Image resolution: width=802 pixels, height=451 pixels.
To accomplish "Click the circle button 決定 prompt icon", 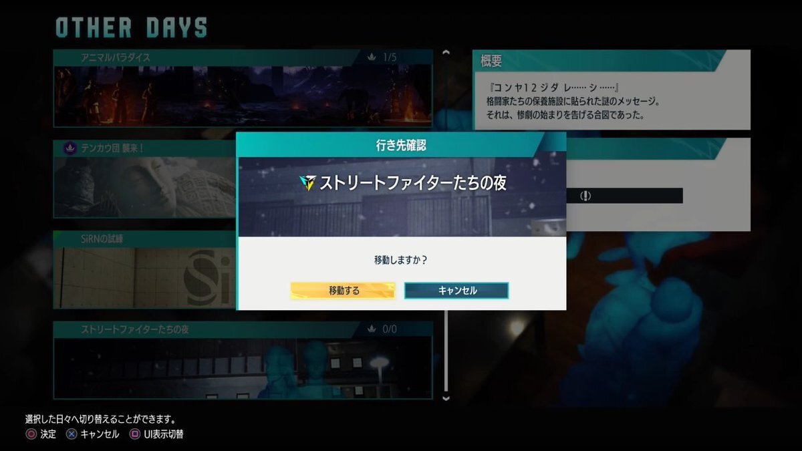I will [31, 434].
